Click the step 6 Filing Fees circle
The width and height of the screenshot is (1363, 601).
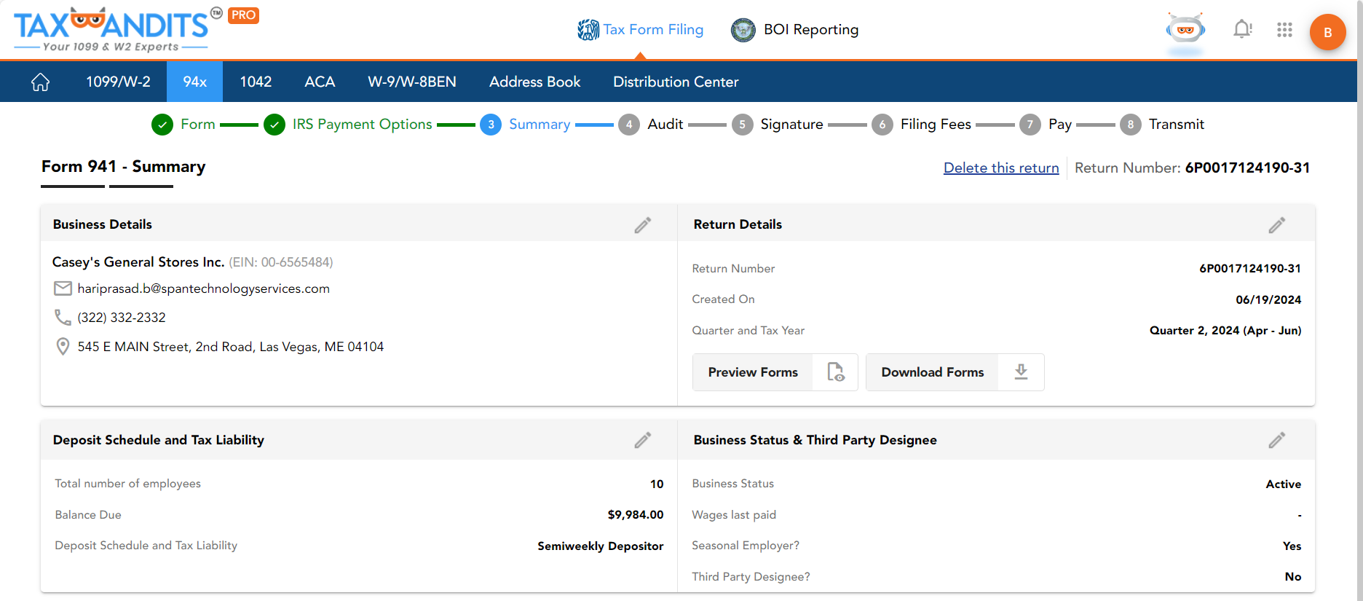(x=882, y=125)
